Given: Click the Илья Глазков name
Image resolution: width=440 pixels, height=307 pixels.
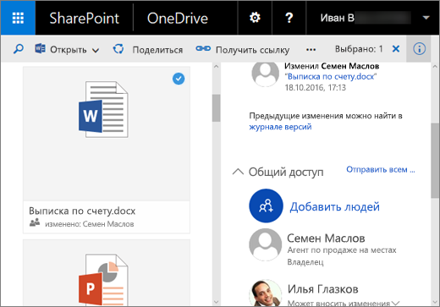Looking at the screenshot, I should (x=322, y=289).
